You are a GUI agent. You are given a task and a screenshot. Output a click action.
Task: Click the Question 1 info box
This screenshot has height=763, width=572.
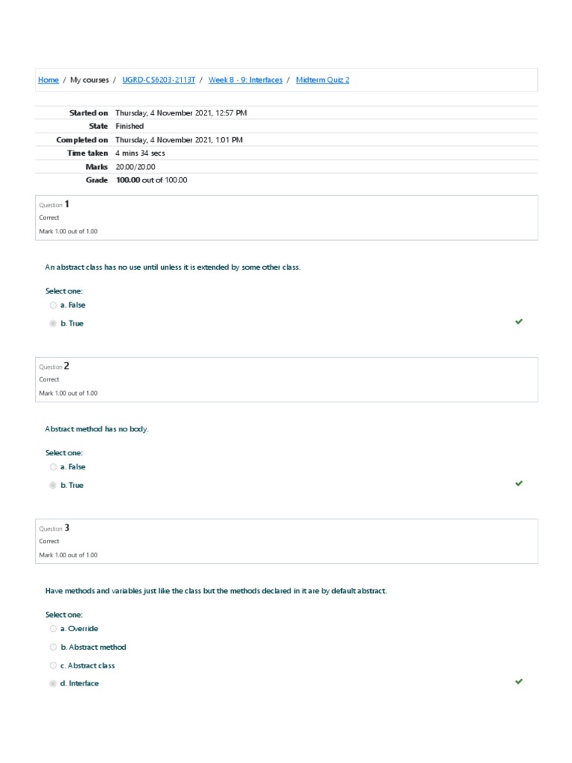coord(287,218)
